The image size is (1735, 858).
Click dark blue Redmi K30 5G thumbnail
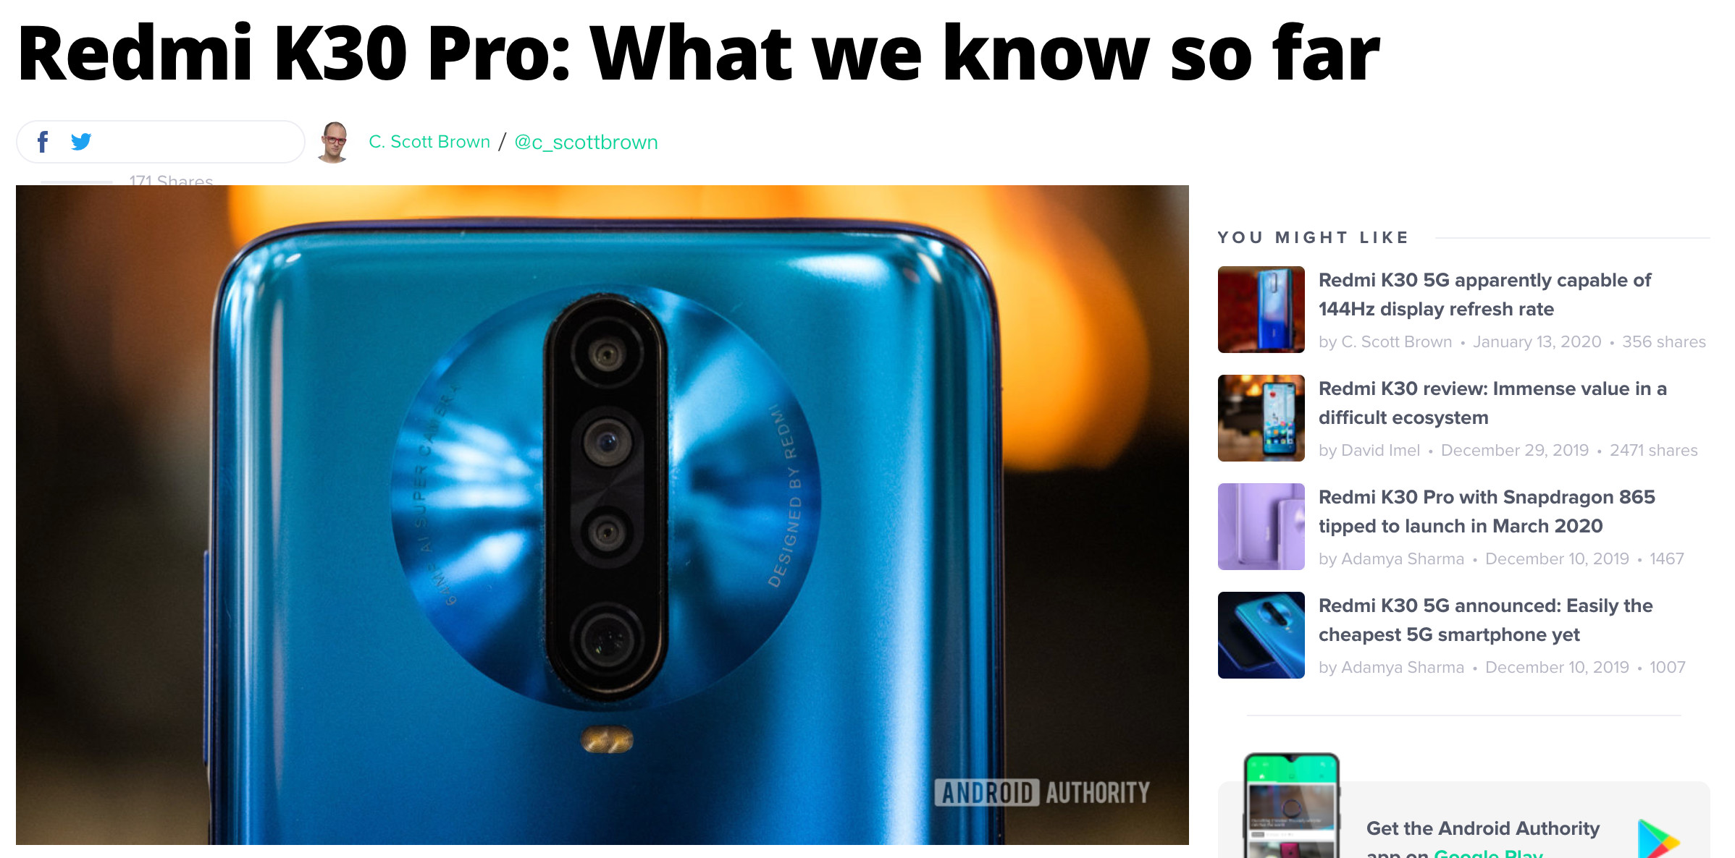tap(1261, 635)
